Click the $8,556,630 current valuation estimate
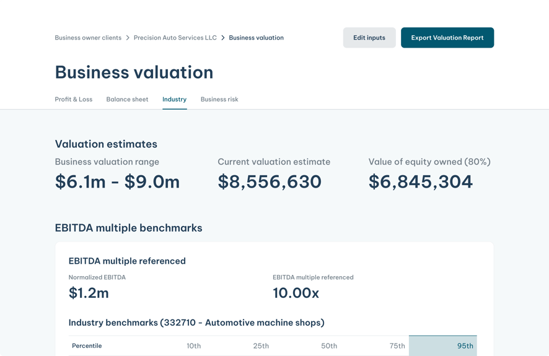Screen dimensions: 549x356 pos(270,182)
